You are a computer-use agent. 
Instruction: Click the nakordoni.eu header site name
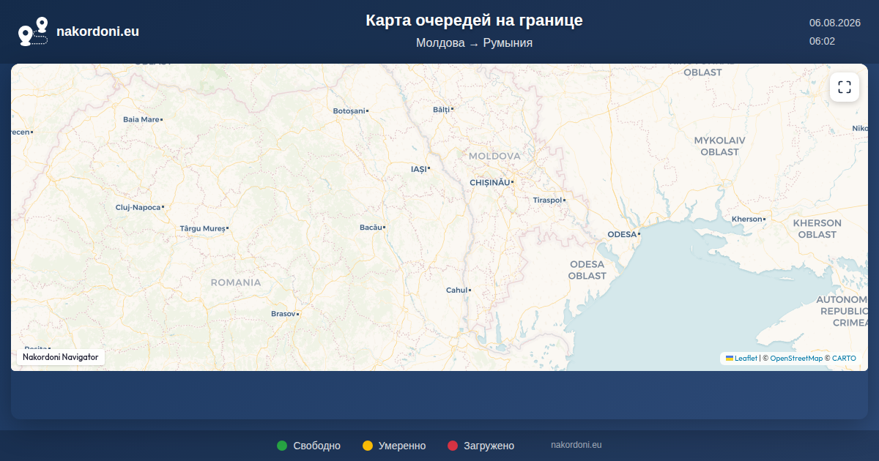click(97, 31)
